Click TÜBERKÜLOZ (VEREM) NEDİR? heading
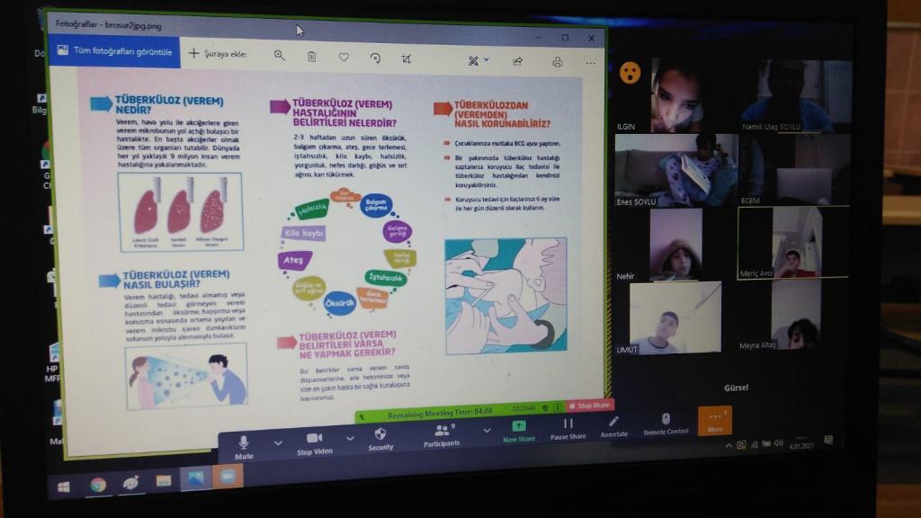Image resolution: width=921 pixels, height=518 pixels. (x=169, y=104)
